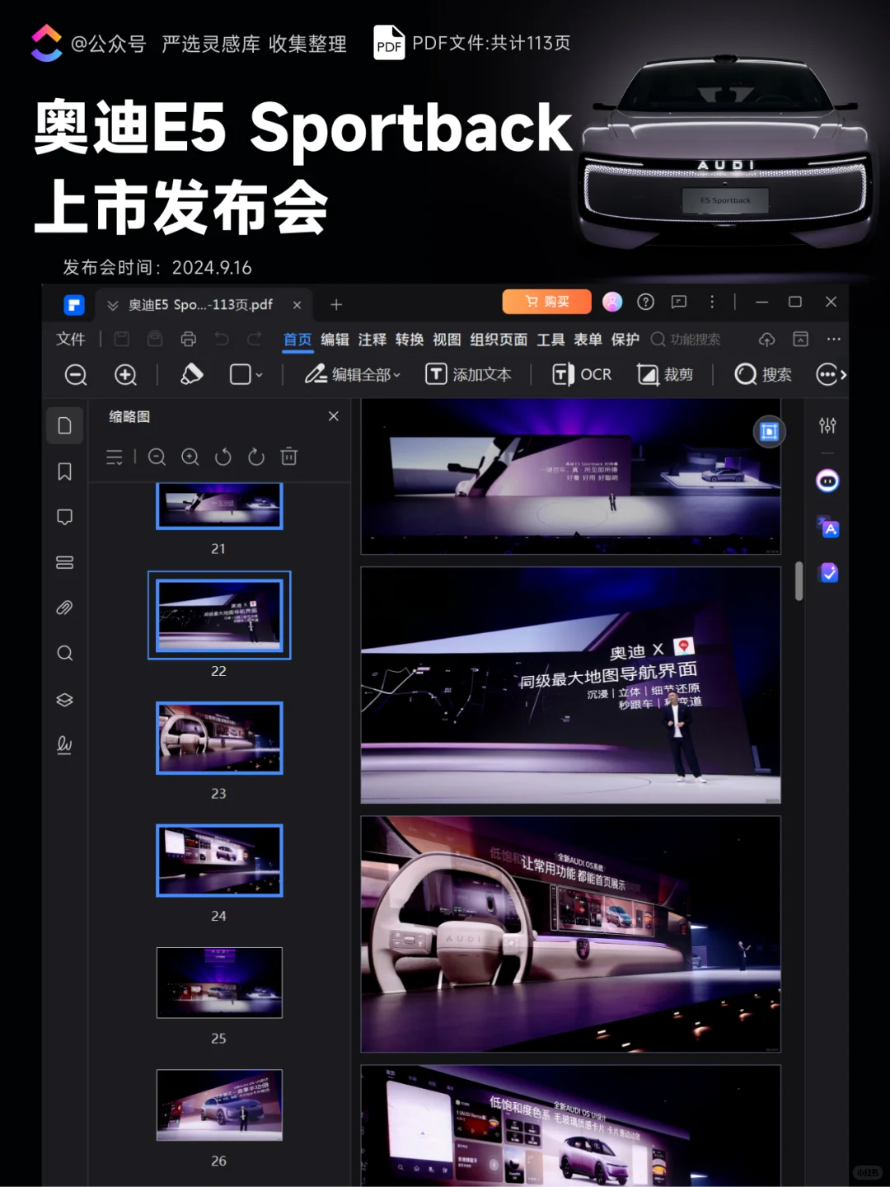Switch to the 首页 tab
Screen dimensions: 890x1187
click(297, 340)
